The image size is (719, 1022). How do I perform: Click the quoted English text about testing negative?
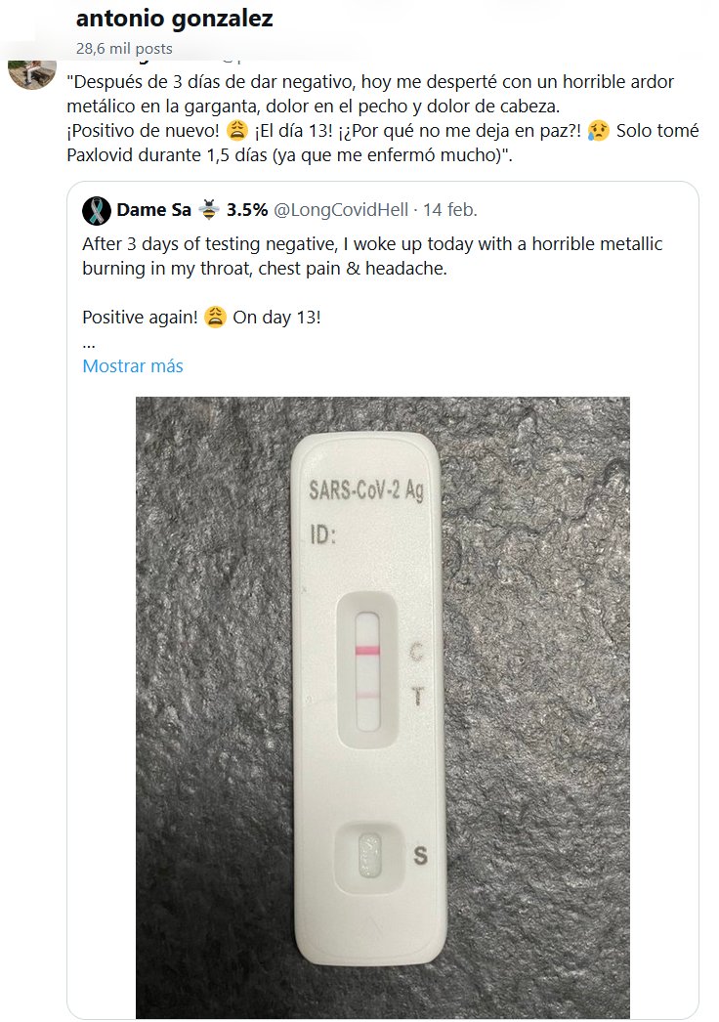[371, 256]
